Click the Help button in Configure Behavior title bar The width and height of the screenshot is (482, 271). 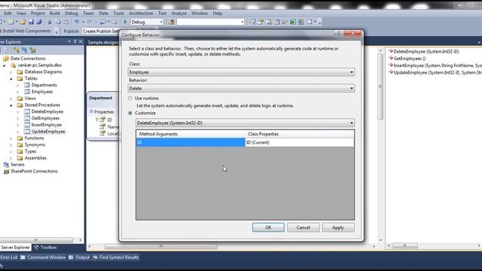(x=338, y=33)
